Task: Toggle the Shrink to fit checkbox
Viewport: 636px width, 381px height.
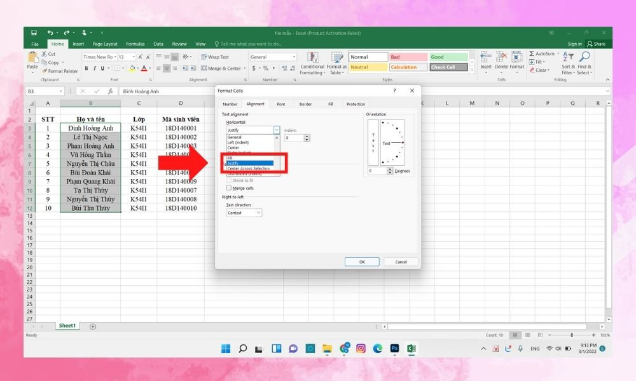Action: 229,180
